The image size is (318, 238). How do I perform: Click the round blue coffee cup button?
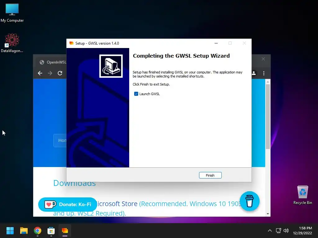point(249,201)
